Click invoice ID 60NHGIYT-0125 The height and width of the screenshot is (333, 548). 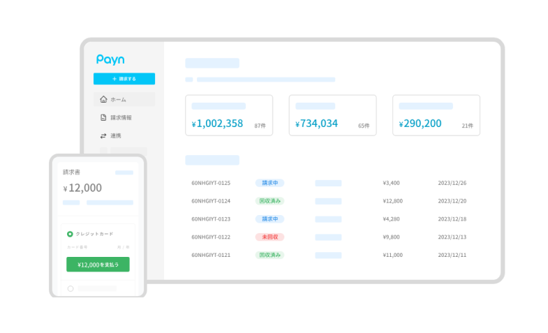pyautogui.click(x=211, y=183)
